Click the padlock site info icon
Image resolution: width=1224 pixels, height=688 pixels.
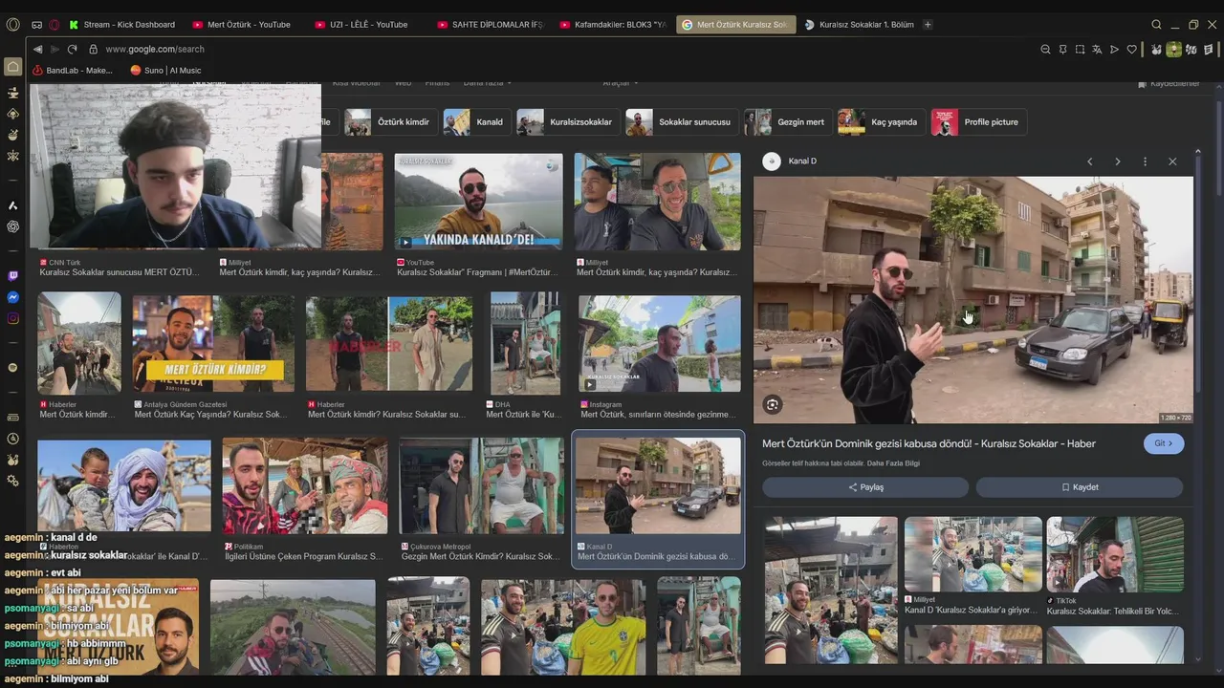coord(93,49)
